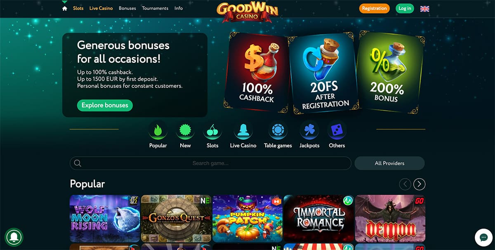Open the Tournaments menu item

[x=155, y=8]
